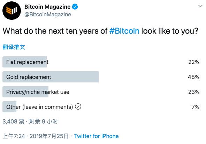This screenshot has height=144, width=206.
Task: Open the tweet options chevron menu
Action: [x=200, y=6]
